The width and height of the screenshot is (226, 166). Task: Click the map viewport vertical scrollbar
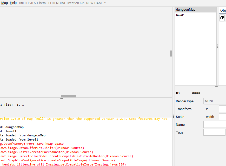(170, 54)
